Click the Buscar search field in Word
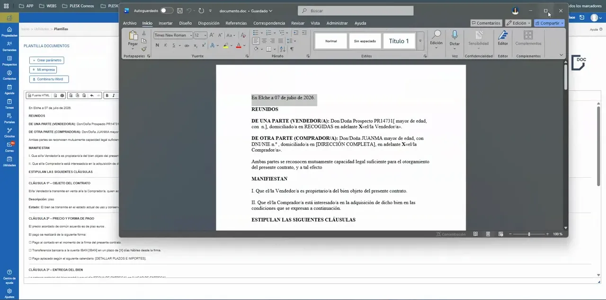 [x=356, y=10]
